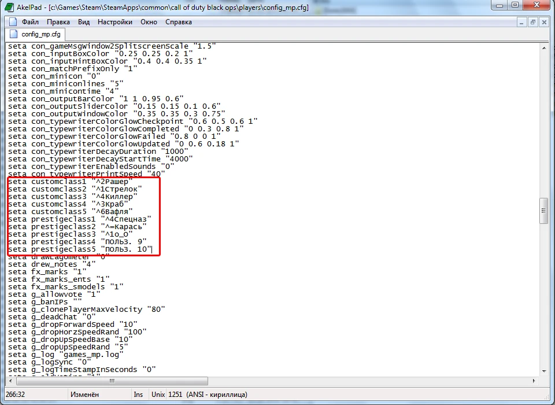555x405 pixels.
Task: Close the AkelPad window
Action: point(536,5)
